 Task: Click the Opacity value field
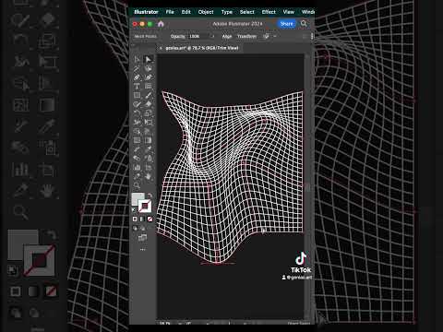coord(199,36)
